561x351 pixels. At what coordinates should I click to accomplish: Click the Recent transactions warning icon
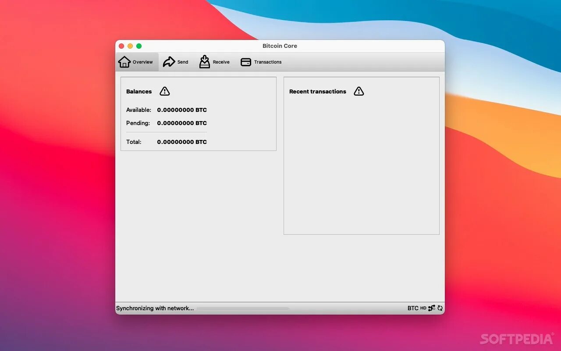pos(359,91)
